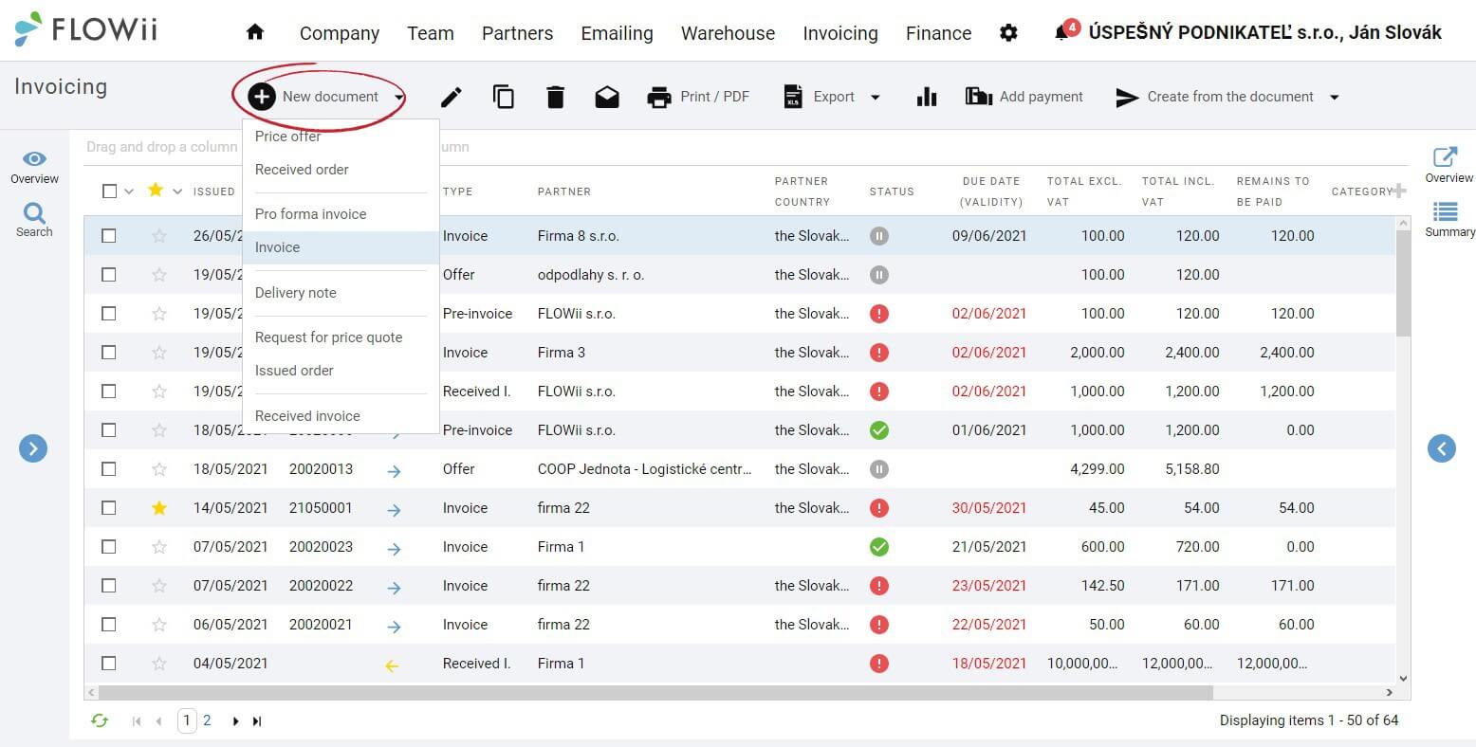Click blue arrow for document 20020023

tap(394, 548)
